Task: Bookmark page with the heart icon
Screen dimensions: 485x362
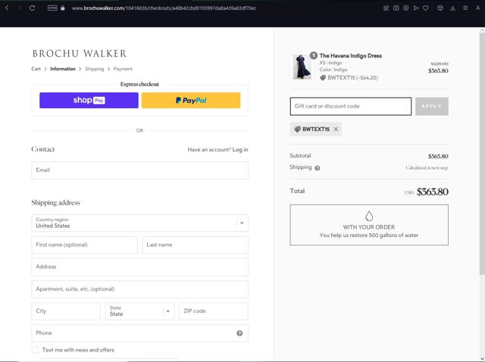Action: (426, 8)
